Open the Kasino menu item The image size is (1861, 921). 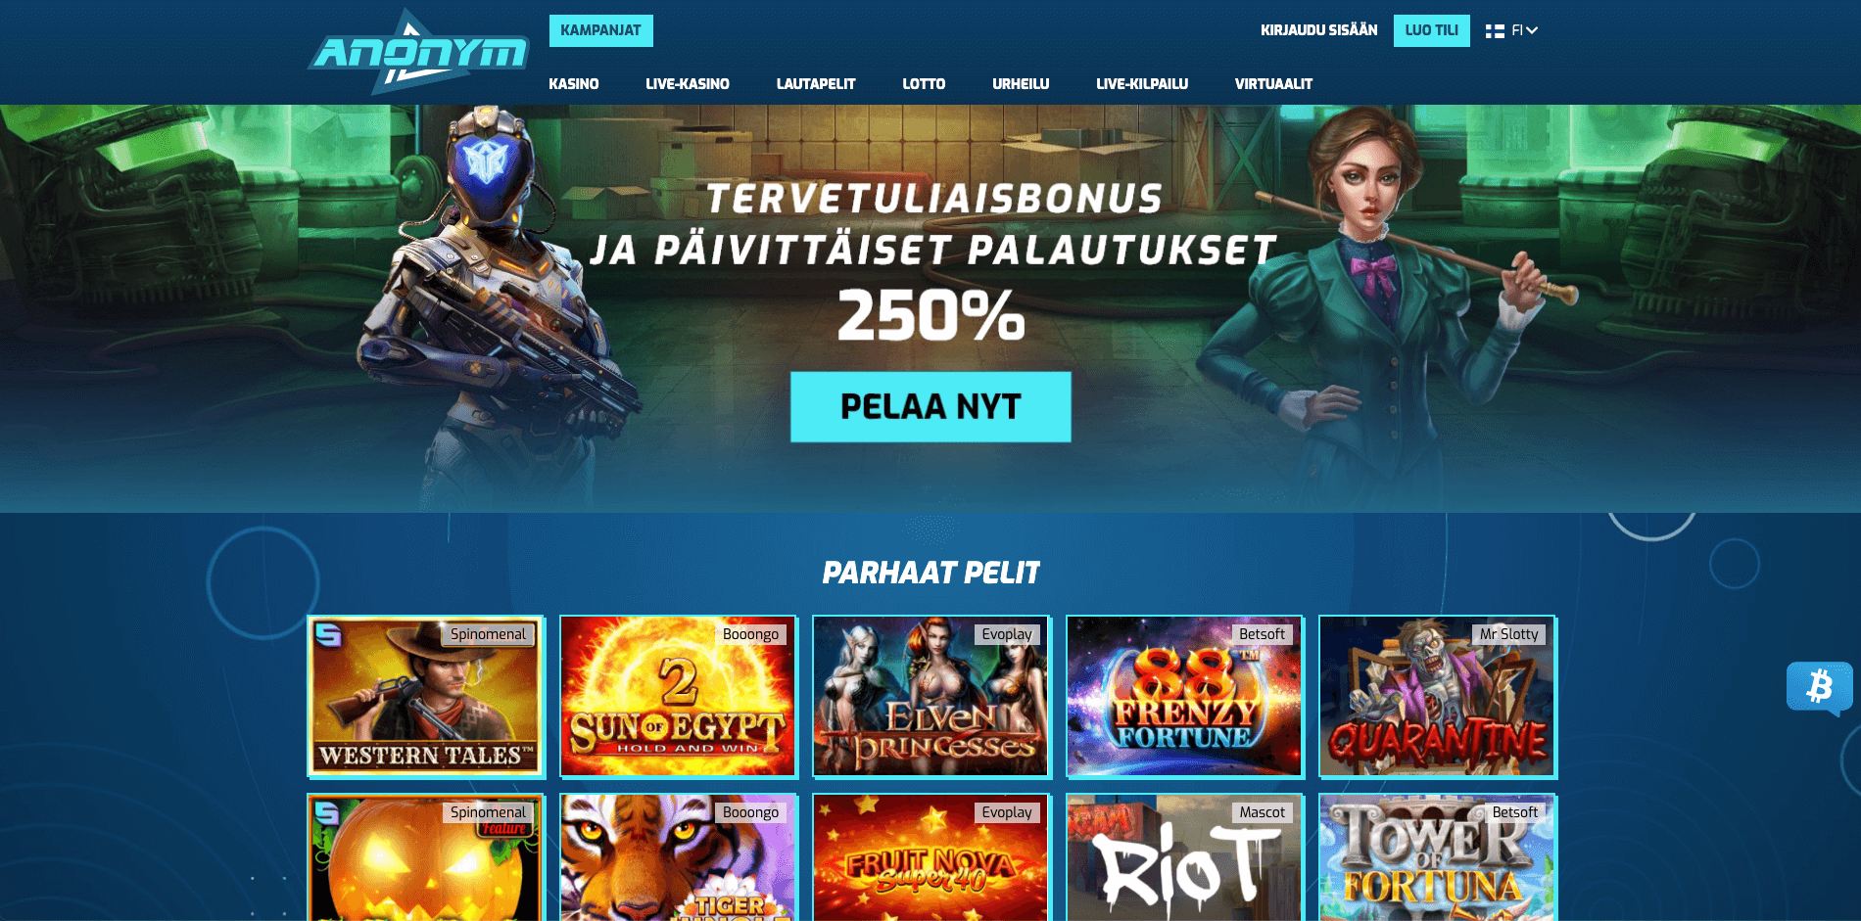coord(573,84)
